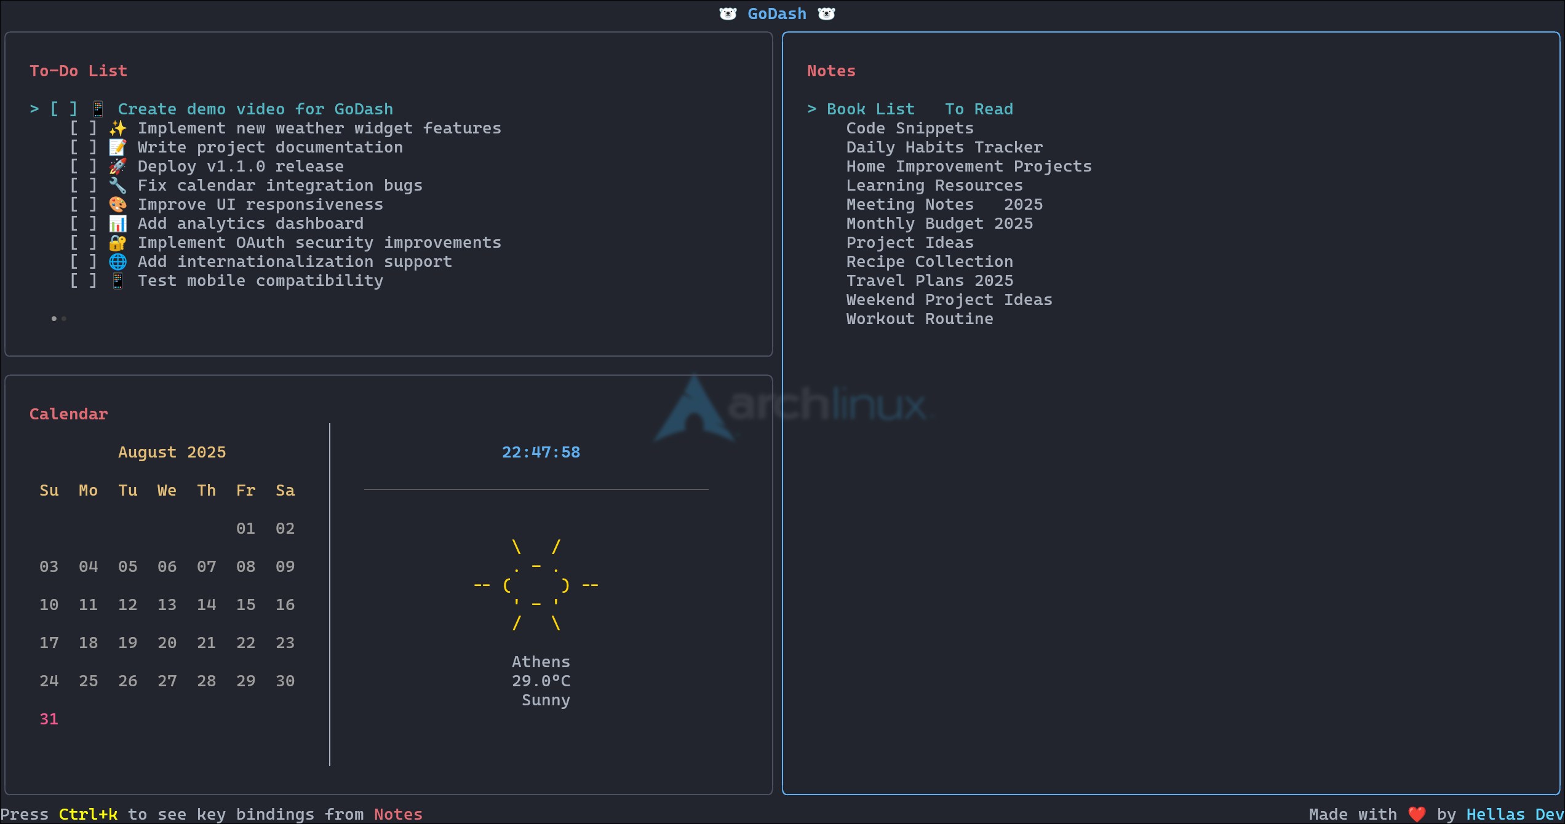
Task: Click the bar chart icon on analytics task
Action: [x=117, y=224]
